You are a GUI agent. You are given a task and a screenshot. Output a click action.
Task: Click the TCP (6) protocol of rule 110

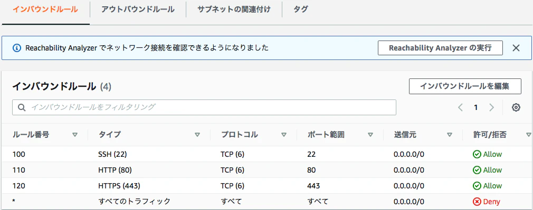(x=233, y=170)
